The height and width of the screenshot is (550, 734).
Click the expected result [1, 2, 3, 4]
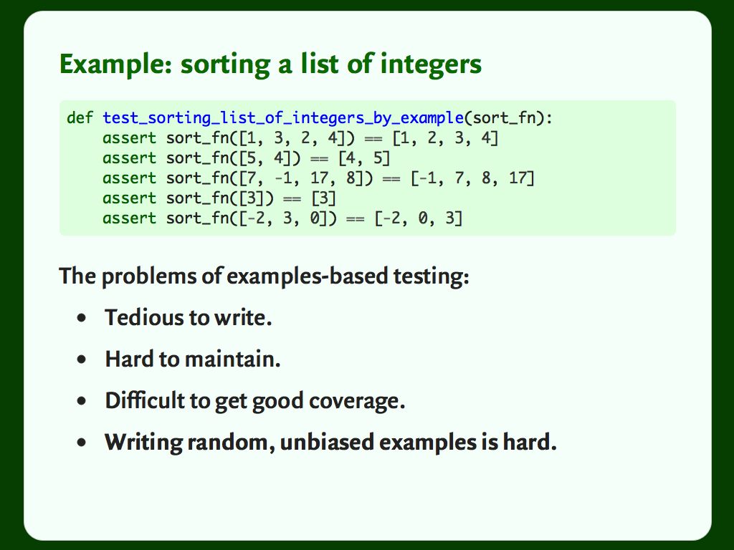tap(445, 138)
